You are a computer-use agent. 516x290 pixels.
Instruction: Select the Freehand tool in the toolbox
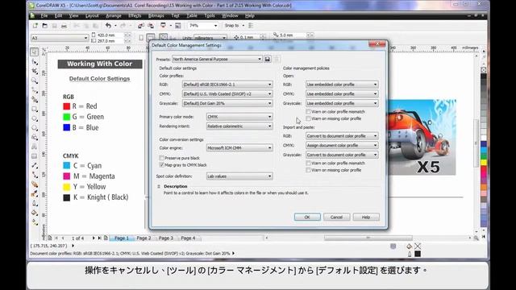pyautogui.click(x=35, y=90)
